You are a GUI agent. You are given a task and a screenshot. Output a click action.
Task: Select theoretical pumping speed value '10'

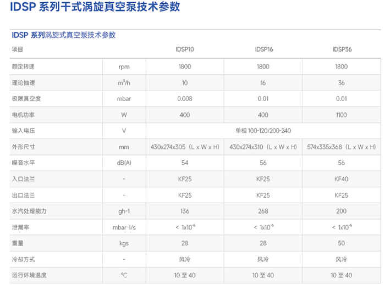coord(185,83)
